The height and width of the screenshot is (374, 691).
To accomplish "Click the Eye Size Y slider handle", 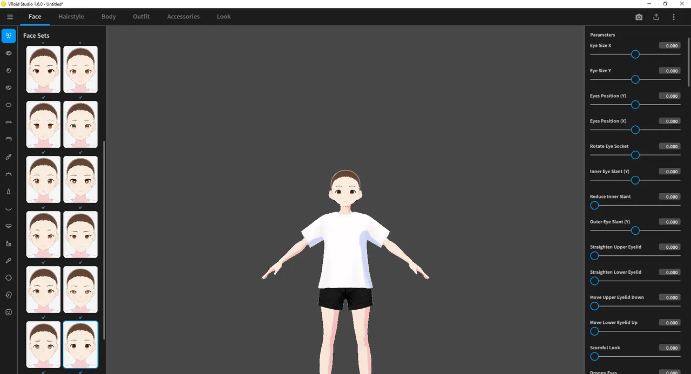I will (635, 79).
